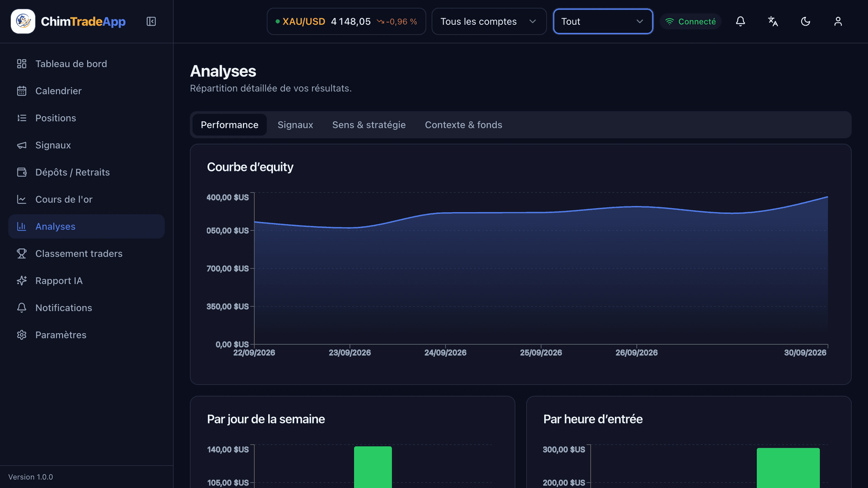
Task: Go to Tableau de bord page
Action: 86,64
